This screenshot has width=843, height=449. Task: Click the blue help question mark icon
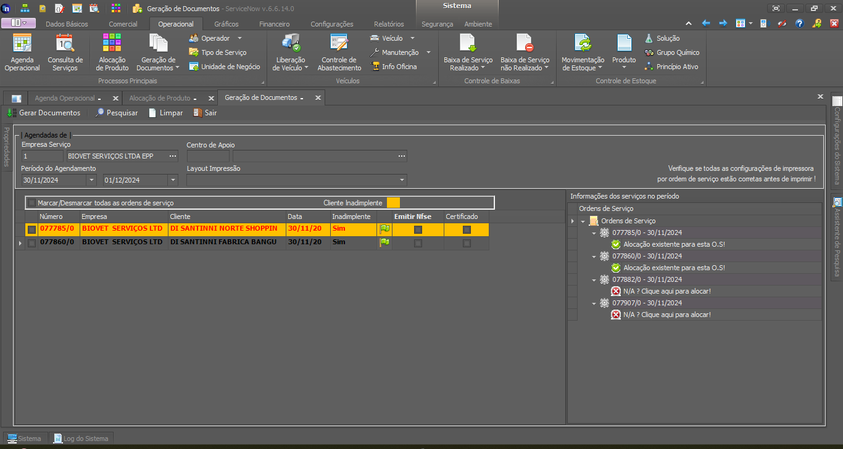pos(800,23)
